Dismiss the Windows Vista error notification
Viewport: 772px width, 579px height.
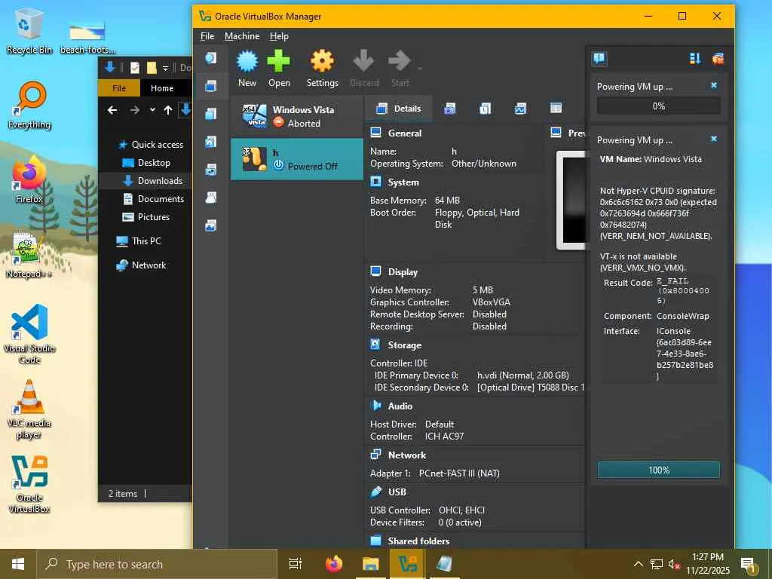(x=714, y=139)
